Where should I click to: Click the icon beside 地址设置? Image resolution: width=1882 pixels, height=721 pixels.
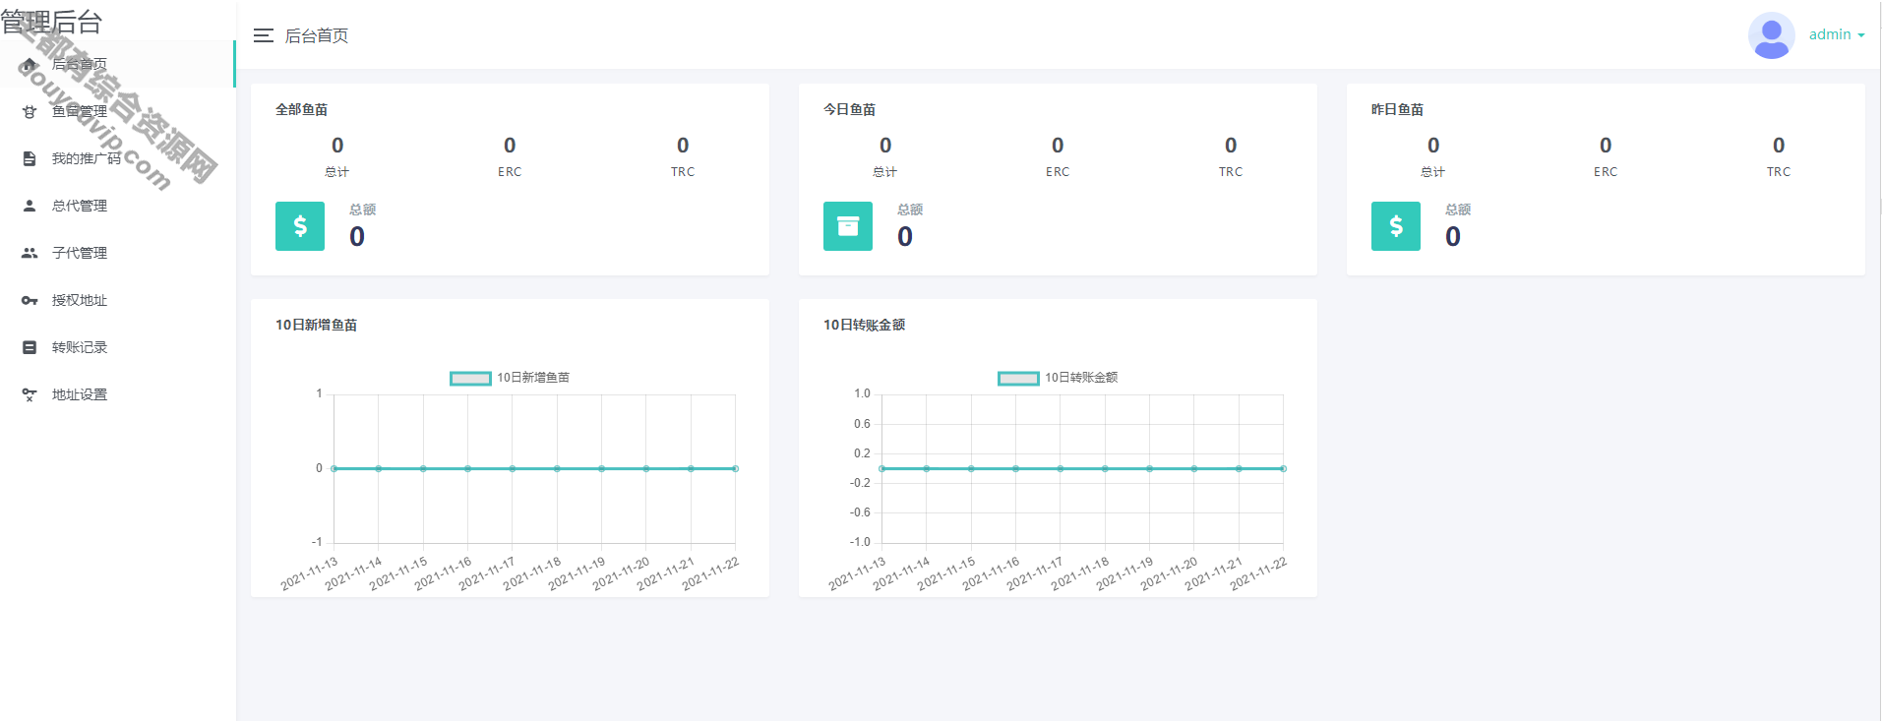click(30, 394)
